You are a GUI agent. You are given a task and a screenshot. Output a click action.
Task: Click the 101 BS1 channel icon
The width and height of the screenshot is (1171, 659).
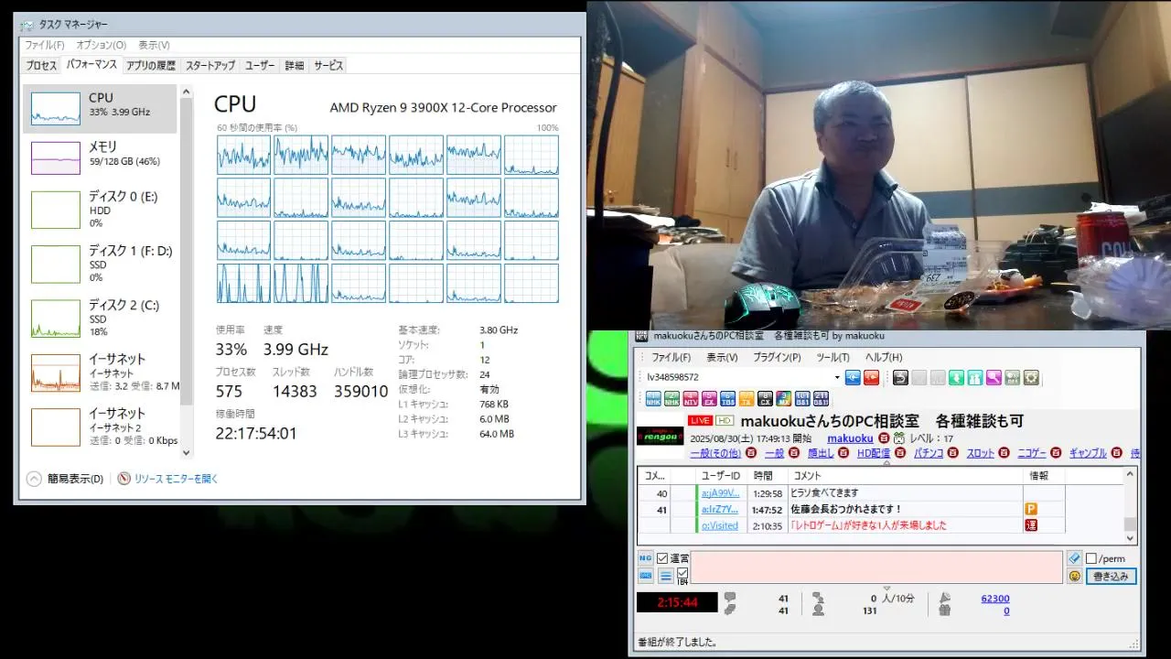coord(802,399)
